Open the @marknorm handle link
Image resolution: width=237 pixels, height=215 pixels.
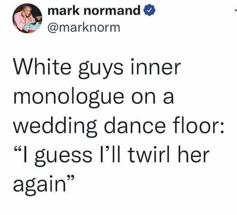pos(84,28)
